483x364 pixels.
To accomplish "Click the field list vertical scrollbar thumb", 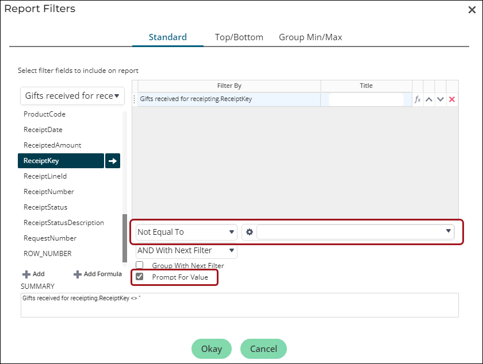I will coord(125,238).
